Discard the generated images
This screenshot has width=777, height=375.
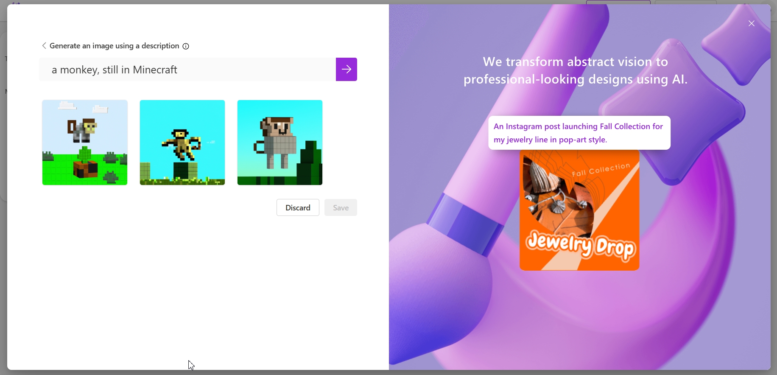(298, 207)
